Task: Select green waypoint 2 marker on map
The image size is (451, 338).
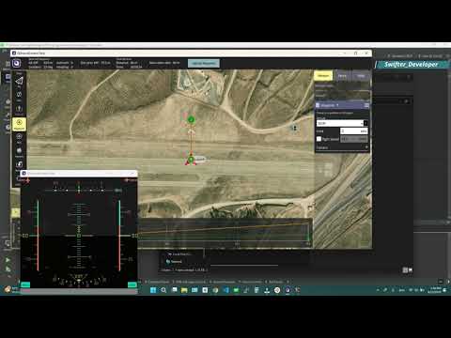Action: pyautogui.click(x=191, y=119)
